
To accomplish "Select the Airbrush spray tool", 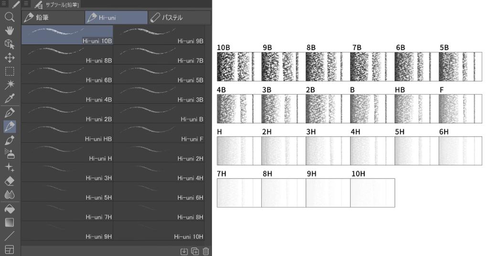I will pyautogui.click(x=10, y=154).
